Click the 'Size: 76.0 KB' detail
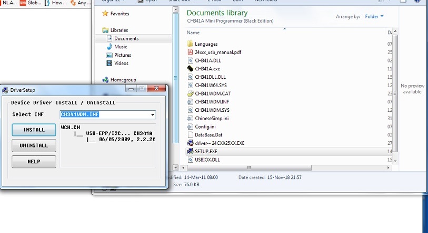Image resolution: width=428 pixels, height=233 pixels. pyautogui.click(x=186, y=185)
